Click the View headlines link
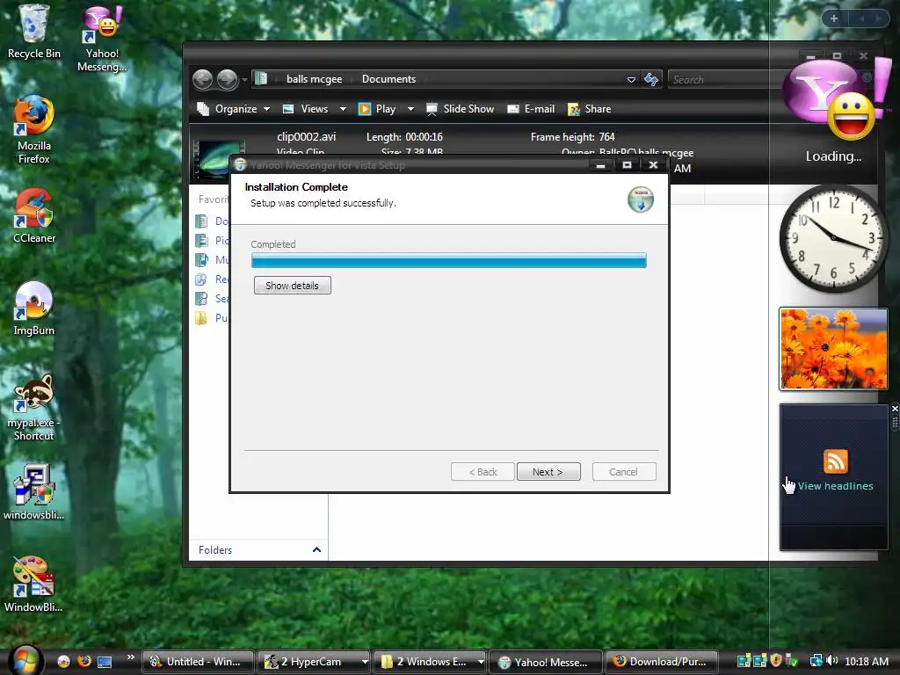This screenshot has height=675, width=900. point(835,486)
